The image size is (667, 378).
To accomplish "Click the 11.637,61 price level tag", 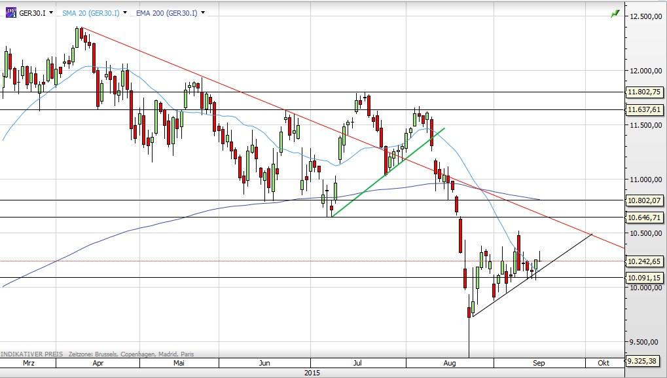I will (644, 110).
